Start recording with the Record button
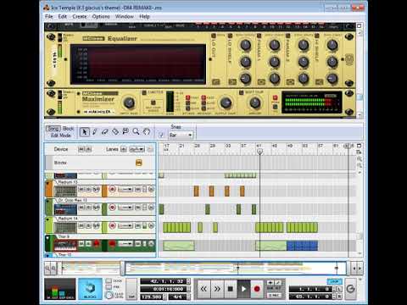The image size is (407, 305). [257, 289]
